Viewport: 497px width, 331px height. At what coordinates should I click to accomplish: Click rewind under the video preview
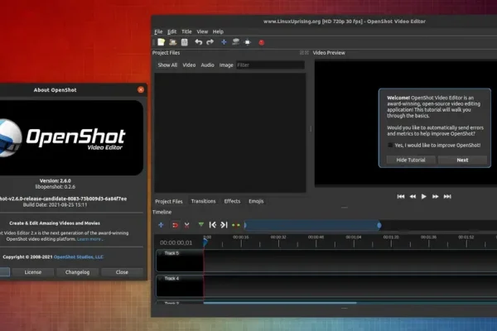coord(413,197)
